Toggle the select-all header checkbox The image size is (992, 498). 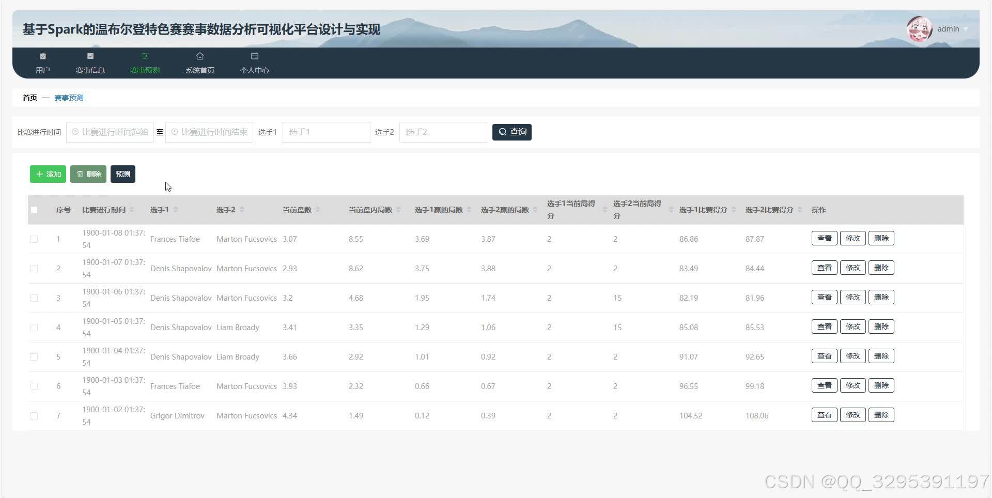coord(34,210)
